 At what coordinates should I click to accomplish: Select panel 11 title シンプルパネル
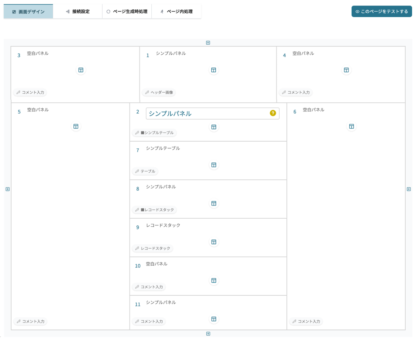[x=161, y=302]
